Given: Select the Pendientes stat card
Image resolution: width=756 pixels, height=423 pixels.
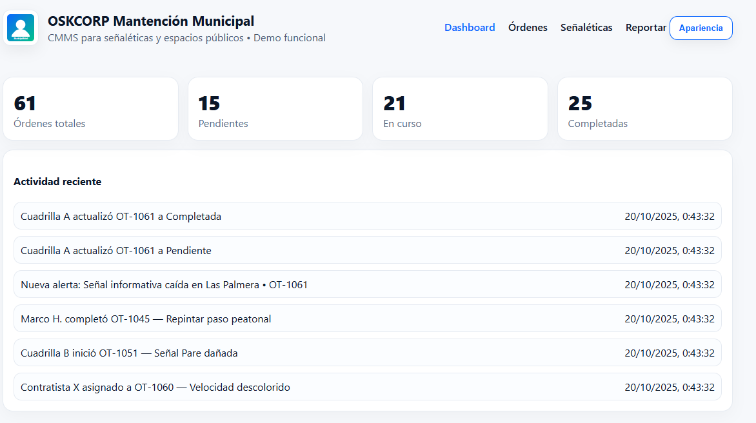Looking at the screenshot, I should 275,109.
